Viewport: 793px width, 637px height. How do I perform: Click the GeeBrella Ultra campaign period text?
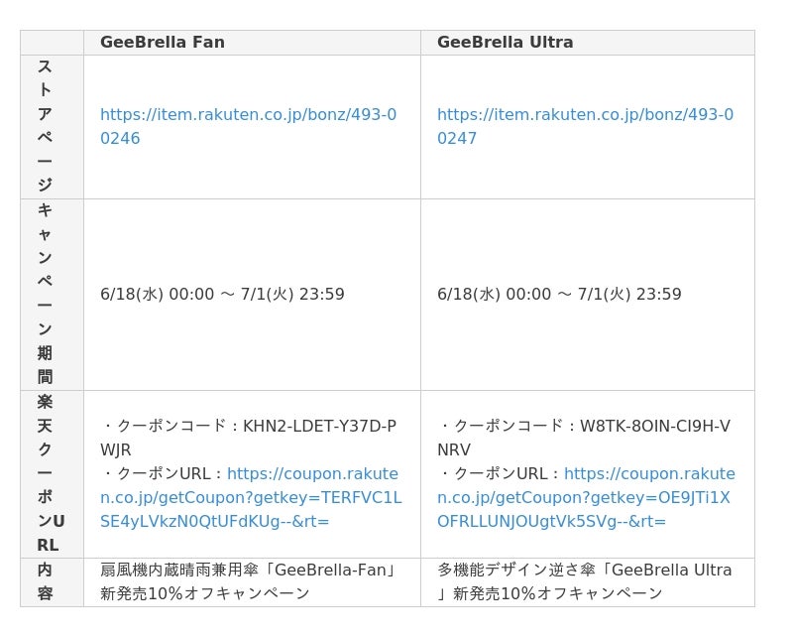(x=559, y=294)
